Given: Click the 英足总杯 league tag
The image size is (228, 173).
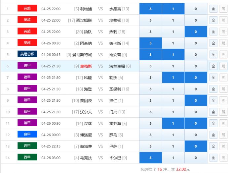Looking at the screenshot, I should click(27, 54).
